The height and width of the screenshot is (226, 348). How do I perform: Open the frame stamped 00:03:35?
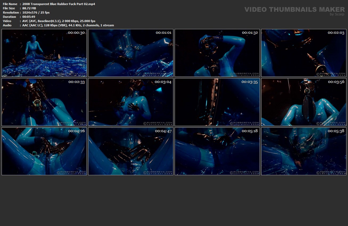(x=217, y=102)
